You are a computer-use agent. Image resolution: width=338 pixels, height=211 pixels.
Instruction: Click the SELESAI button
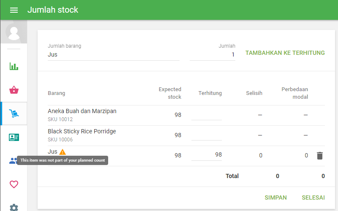tap(313, 197)
